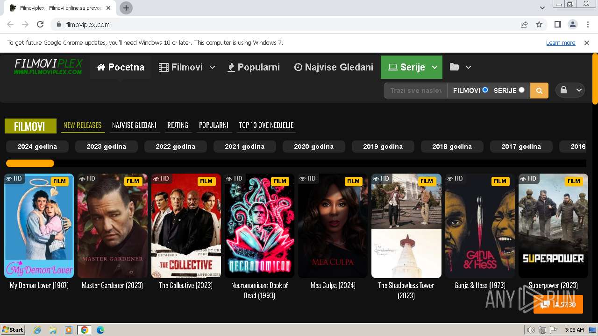Filter by 2021 godina
Image resolution: width=598 pixels, height=336 pixels.
point(245,147)
